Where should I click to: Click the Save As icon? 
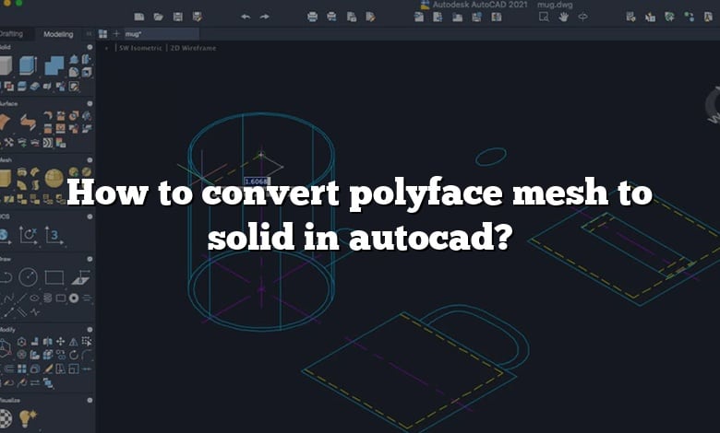pyautogui.click(x=198, y=17)
